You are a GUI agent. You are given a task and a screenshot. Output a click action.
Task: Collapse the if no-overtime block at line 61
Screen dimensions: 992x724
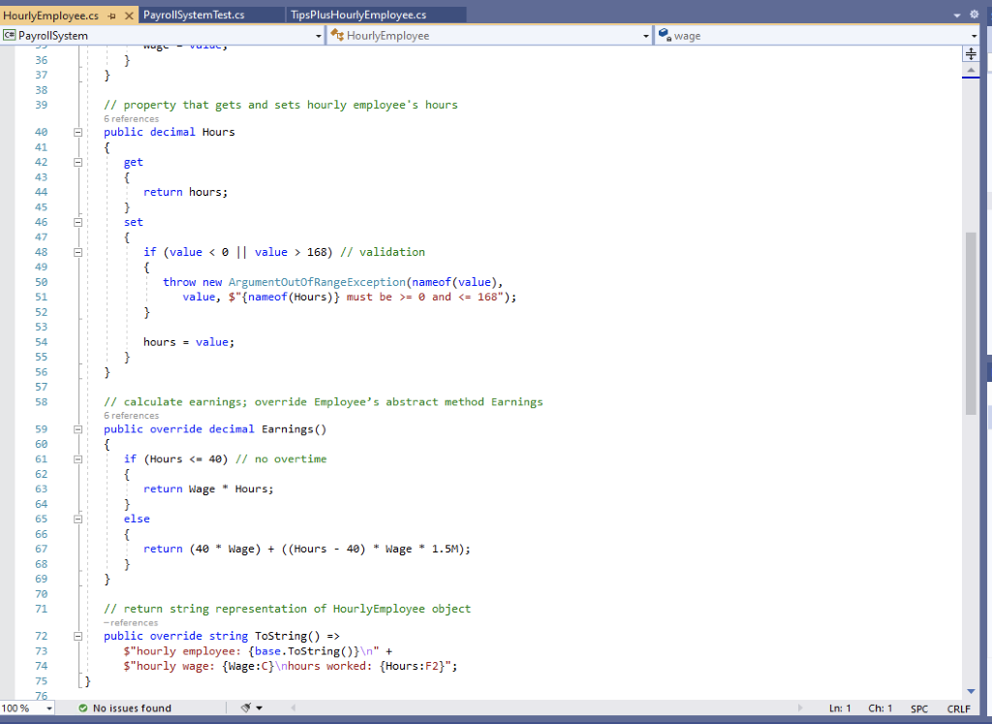[x=77, y=458]
